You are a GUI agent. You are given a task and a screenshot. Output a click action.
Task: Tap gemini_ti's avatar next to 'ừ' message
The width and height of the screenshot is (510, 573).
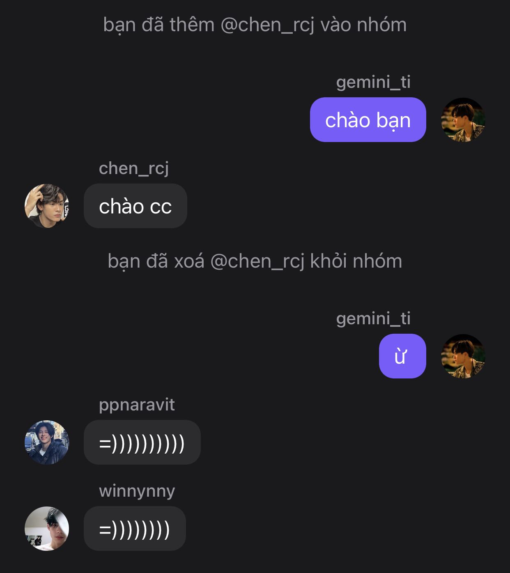(463, 356)
